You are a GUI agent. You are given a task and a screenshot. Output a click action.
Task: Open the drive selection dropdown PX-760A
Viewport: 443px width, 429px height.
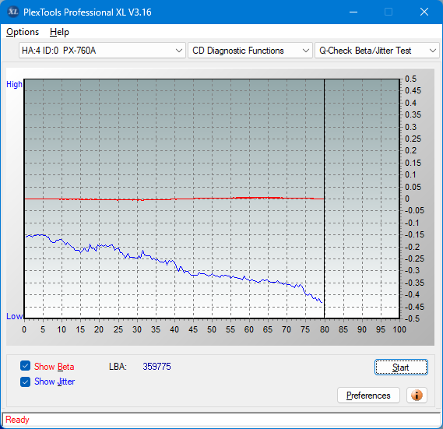pyautogui.click(x=102, y=51)
